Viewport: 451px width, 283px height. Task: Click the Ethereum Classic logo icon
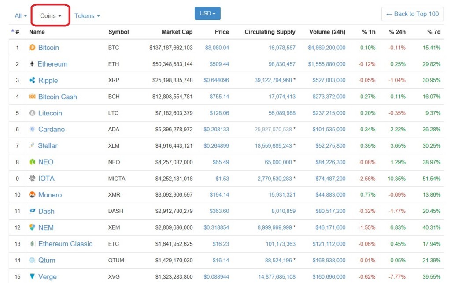tap(32, 244)
